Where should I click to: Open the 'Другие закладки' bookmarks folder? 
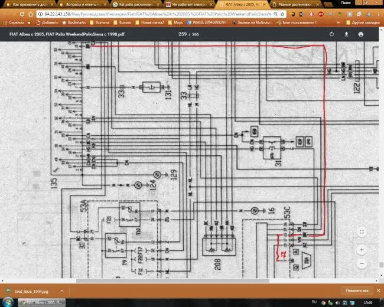(x=364, y=22)
